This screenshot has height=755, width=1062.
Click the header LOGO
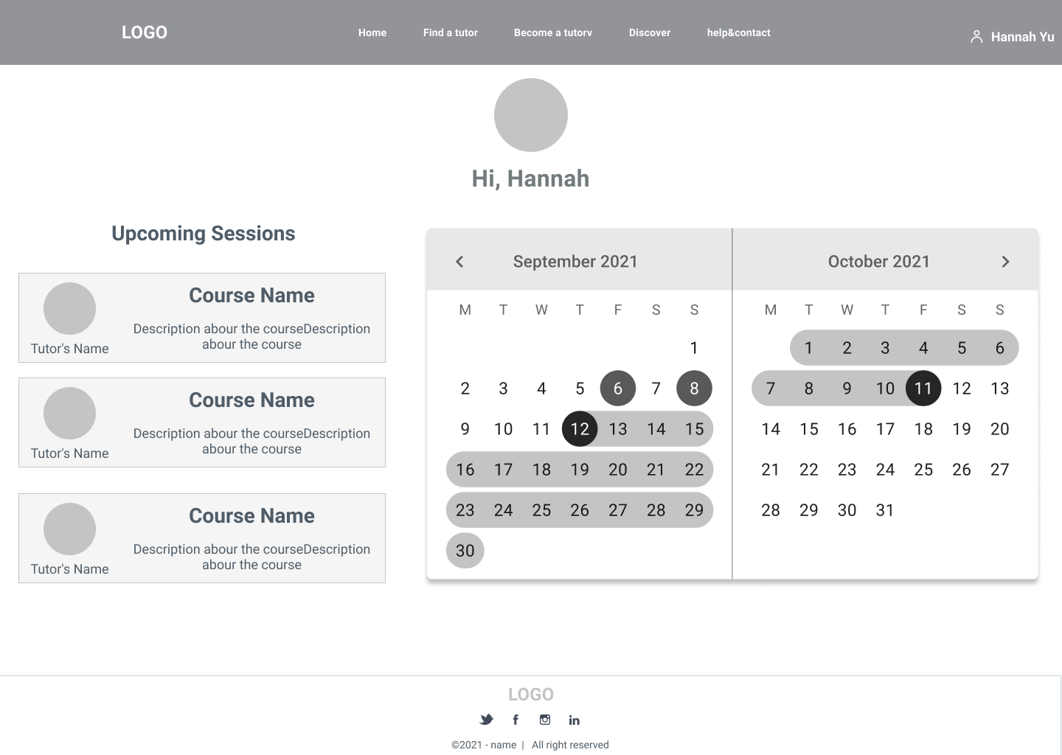(145, 32)
